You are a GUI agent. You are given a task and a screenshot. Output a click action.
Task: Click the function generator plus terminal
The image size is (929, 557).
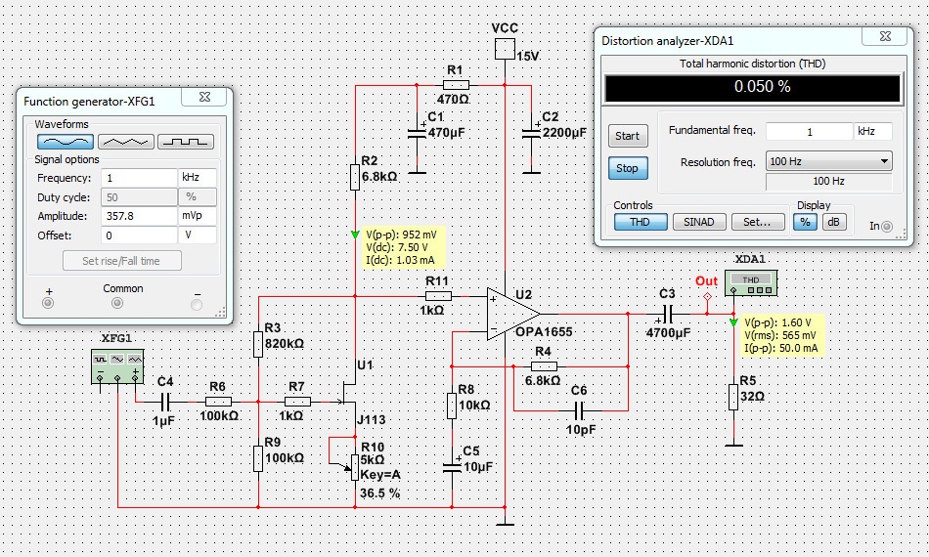(x=48, y=303)
